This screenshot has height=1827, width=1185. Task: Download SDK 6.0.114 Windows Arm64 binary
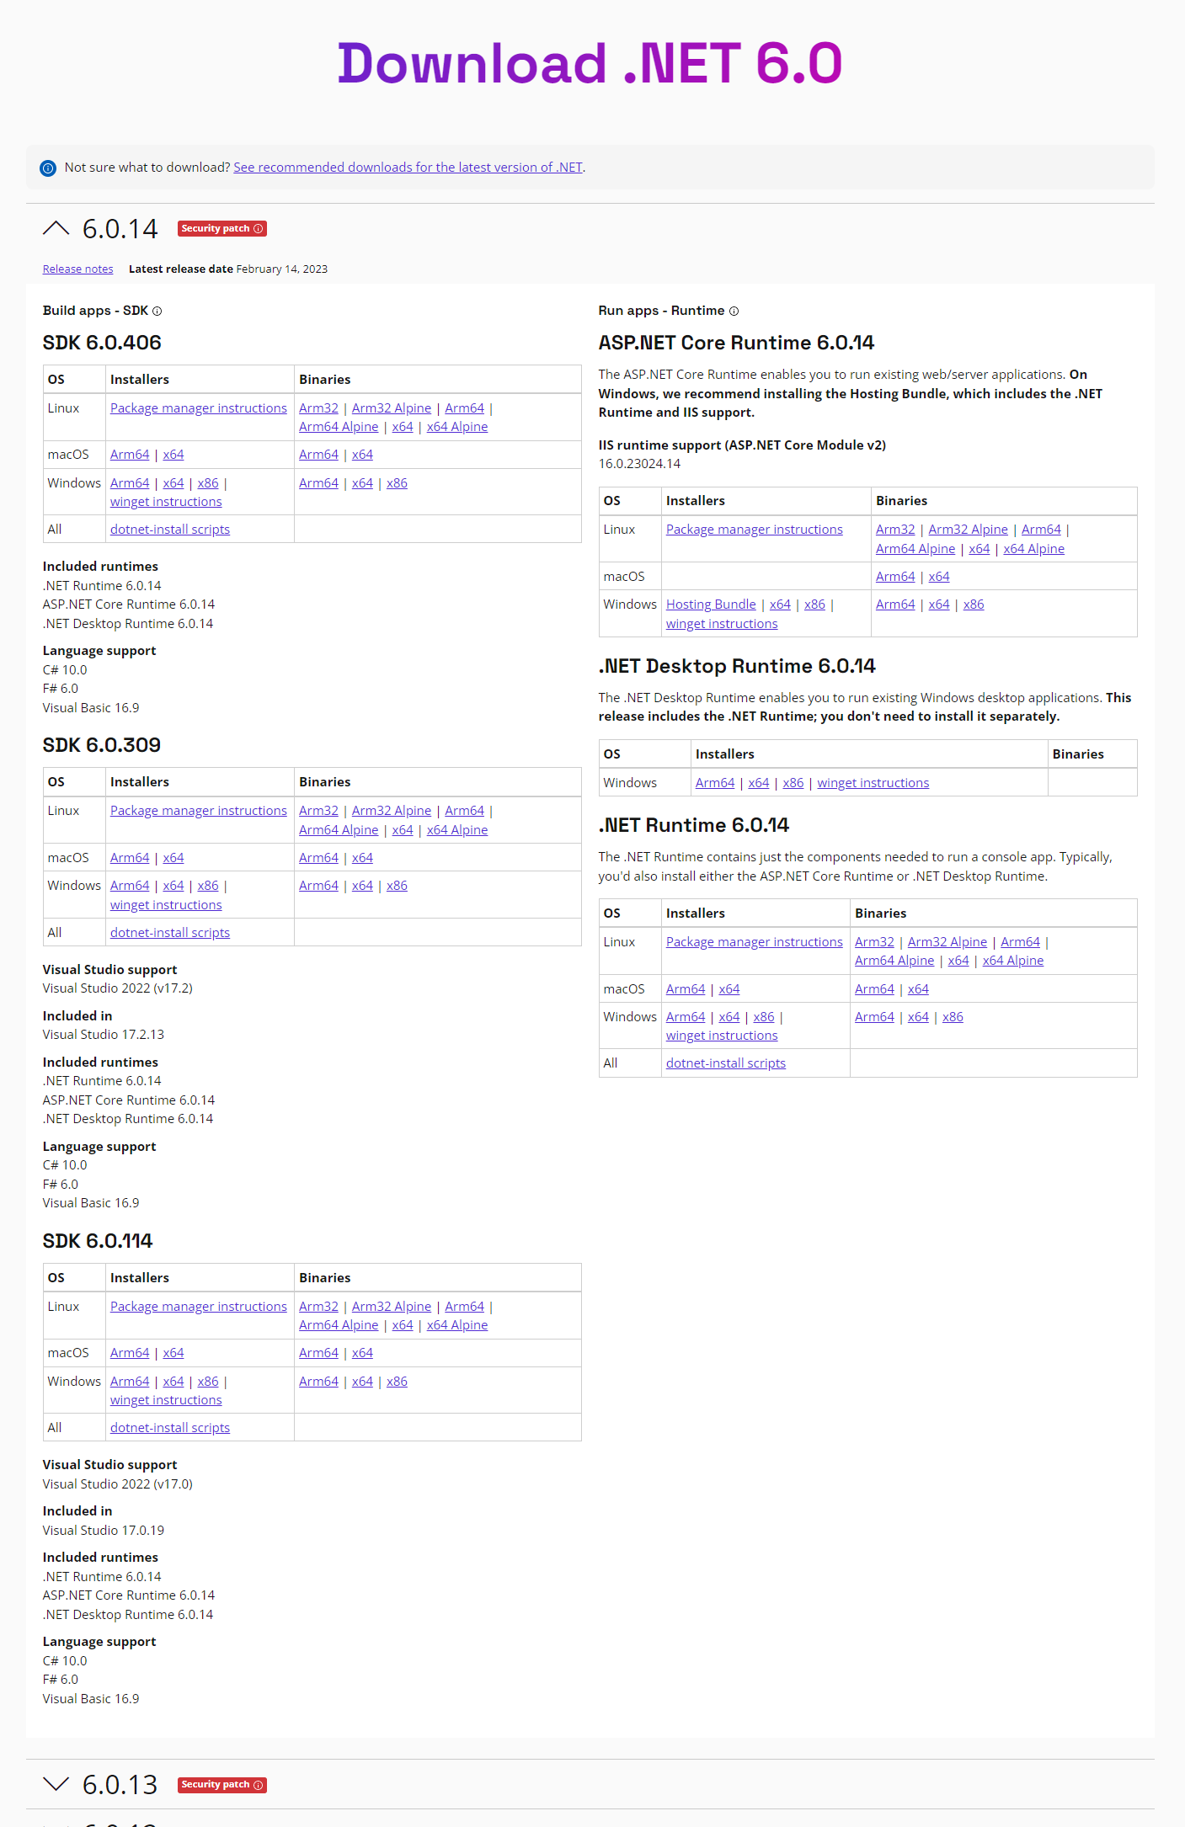point(318,1381)
